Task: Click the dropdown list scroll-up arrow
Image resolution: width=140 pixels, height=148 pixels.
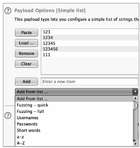Action: point(135,98)
